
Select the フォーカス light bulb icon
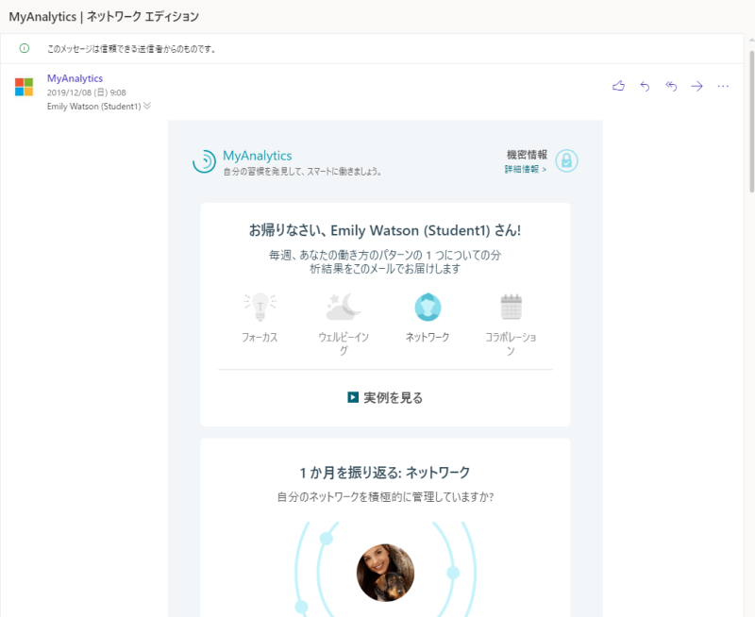tap(260, 307)
